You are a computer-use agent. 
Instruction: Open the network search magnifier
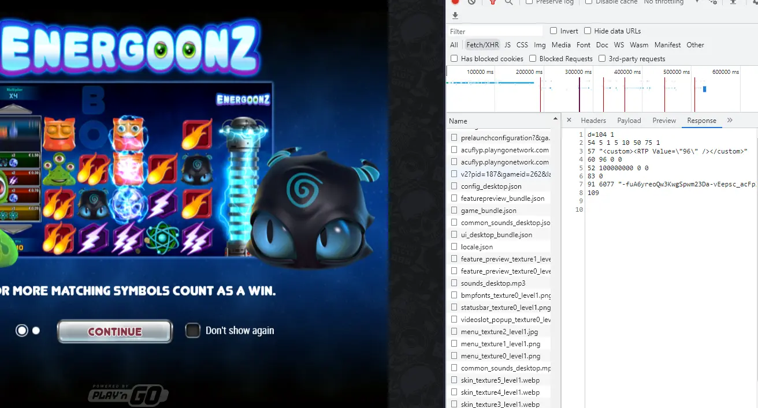508,2
